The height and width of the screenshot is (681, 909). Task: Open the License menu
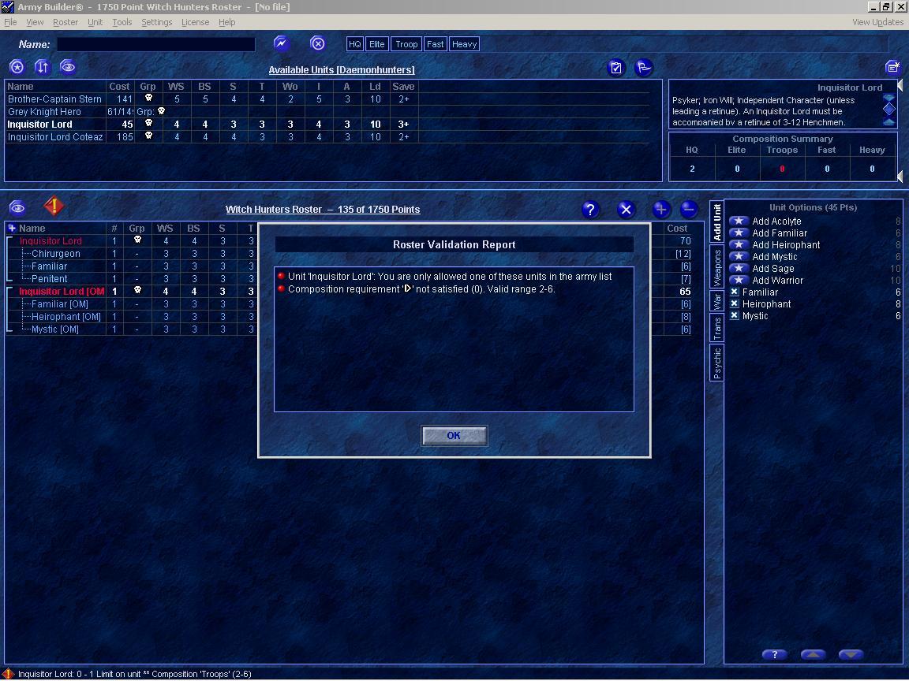click(196, 22)
